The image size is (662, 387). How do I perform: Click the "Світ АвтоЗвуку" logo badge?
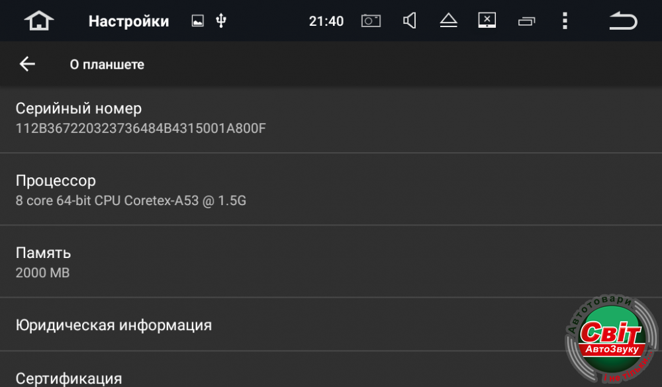tap(610, 340)
